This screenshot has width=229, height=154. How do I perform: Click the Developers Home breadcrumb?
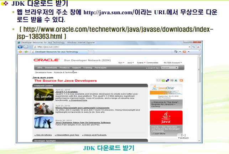(43, 72)
